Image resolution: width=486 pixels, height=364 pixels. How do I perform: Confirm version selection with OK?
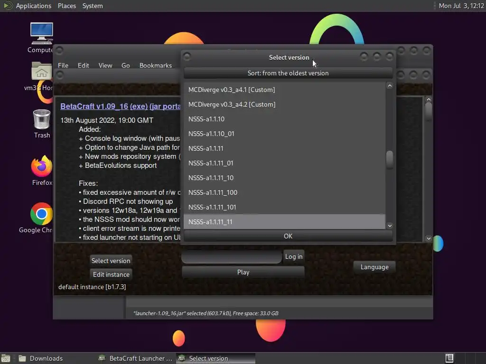(288, 236)
